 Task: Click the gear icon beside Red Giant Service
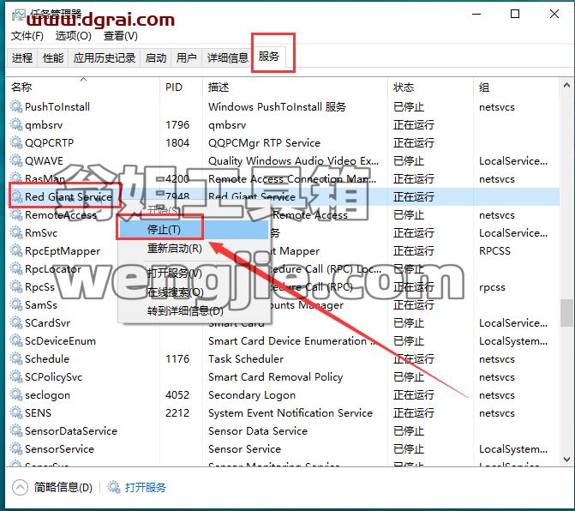16,196
